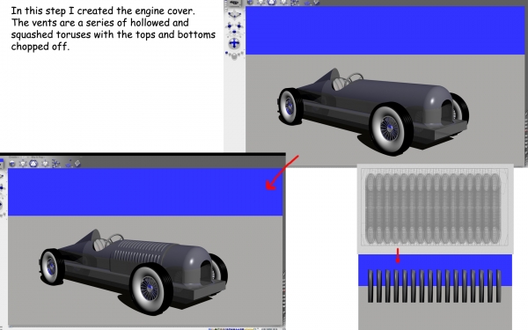
Task: Click the first starburst sky control in lower-left window
Action: point(23,164)
